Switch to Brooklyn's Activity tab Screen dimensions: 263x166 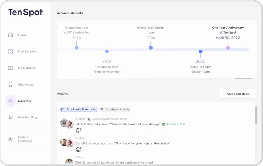(x=115, y=109)
